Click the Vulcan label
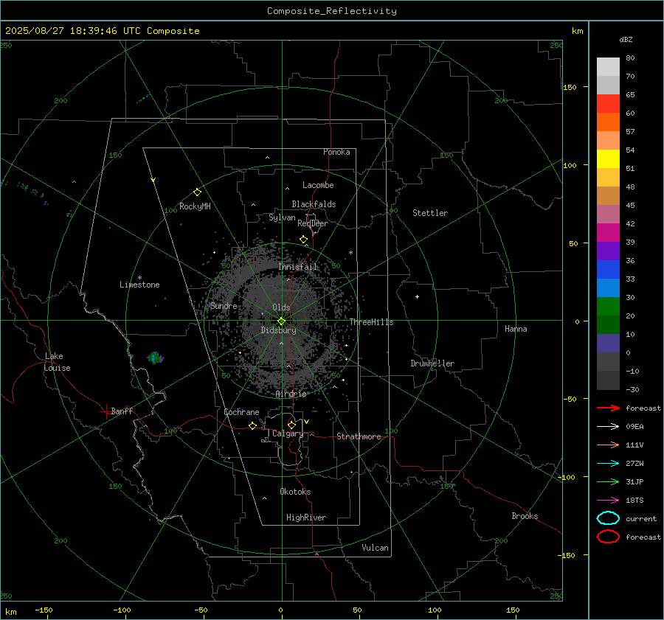 point(376,548)
